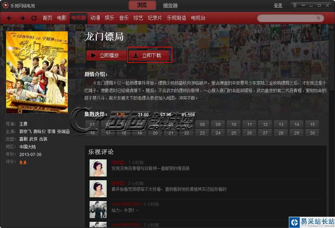The height and width of the screenshot is (228, 335).
Task: Open the 动漫 category
Action: pyautogui.click(x=95, y=18)
